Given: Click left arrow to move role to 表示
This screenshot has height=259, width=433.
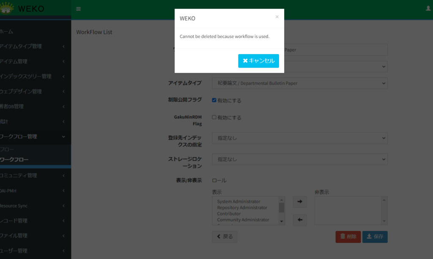Looking at the screenshot, I should click(x=300, y=220).
